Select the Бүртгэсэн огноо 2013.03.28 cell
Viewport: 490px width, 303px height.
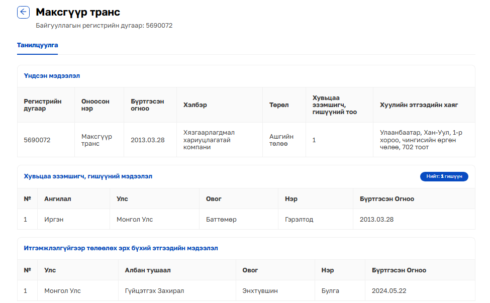click(147, 140)
